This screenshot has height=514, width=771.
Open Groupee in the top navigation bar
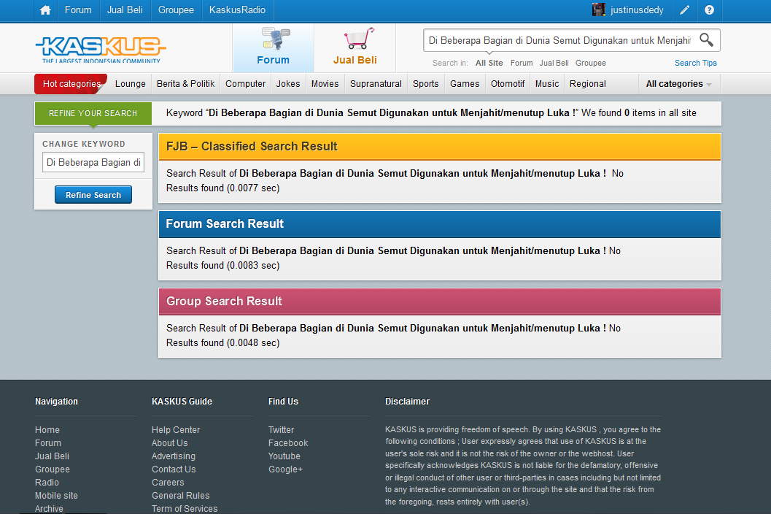[x=176, y=9]
